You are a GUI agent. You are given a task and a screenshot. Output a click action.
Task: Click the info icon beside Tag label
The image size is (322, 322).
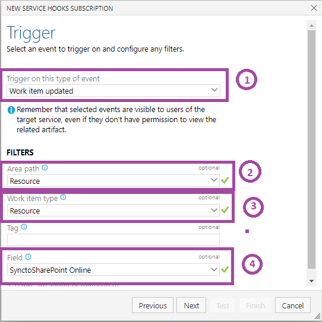[x=24, y=227]
